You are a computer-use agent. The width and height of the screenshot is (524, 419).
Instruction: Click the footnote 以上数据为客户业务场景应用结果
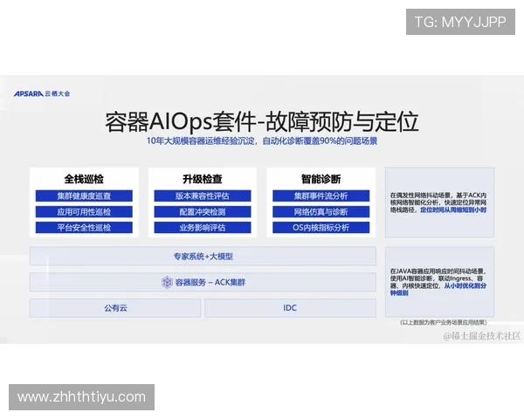point(443,322)
